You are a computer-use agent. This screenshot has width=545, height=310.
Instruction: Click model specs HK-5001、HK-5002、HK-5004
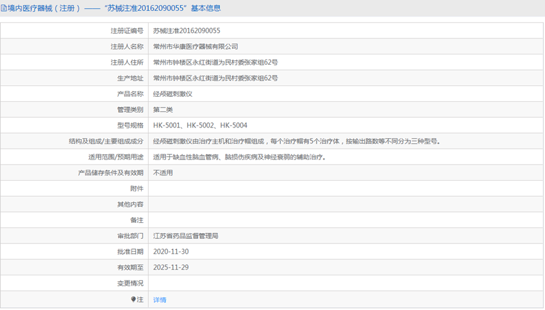pos(200,126)
